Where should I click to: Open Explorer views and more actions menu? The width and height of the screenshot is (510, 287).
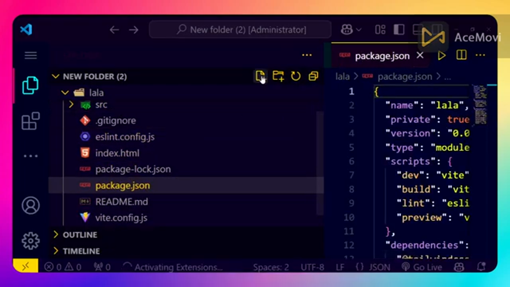(307, 55)
